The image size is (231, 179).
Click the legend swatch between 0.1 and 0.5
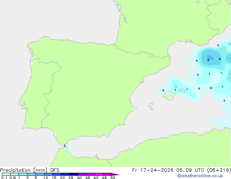pyautogui.click(x=6, y=174)
